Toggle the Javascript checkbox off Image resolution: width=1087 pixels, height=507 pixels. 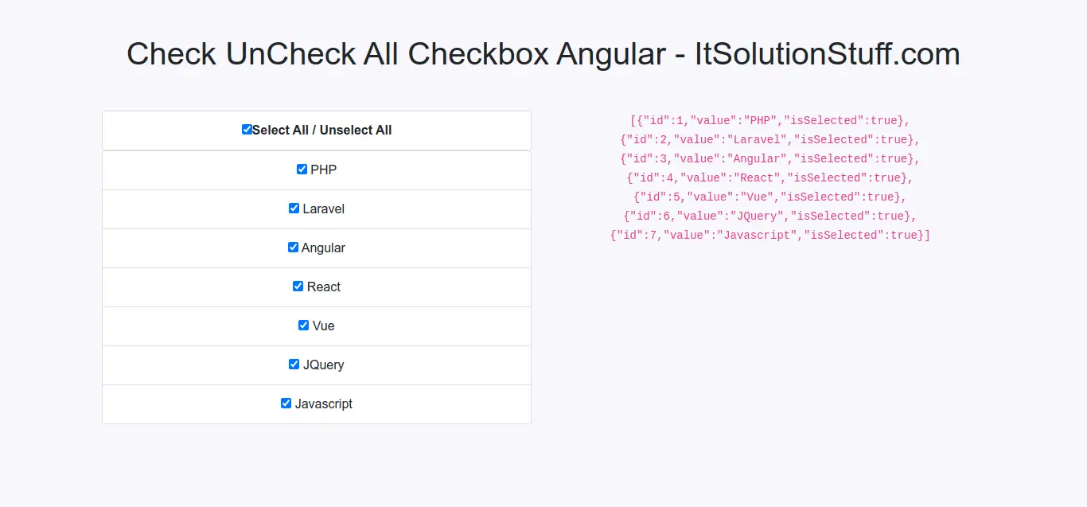(x=286, y=403)
